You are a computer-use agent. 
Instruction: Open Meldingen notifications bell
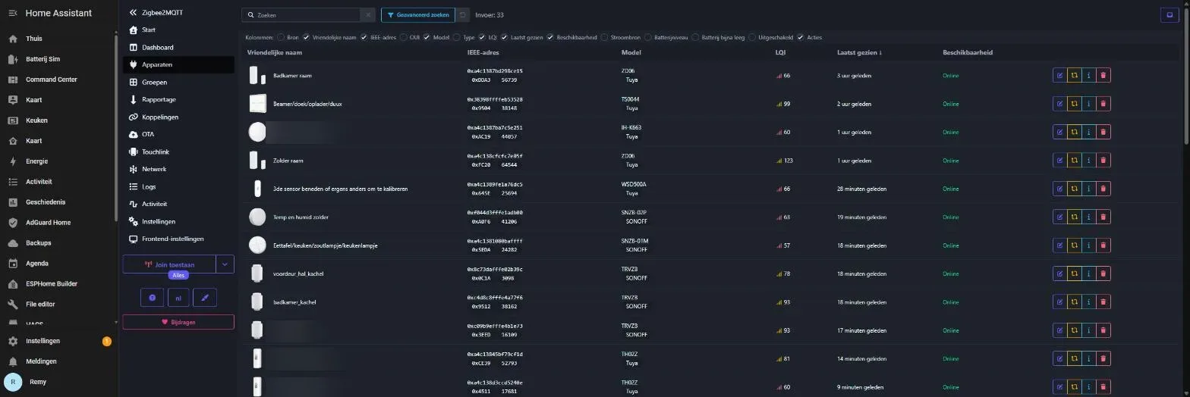tap(58, 361)
